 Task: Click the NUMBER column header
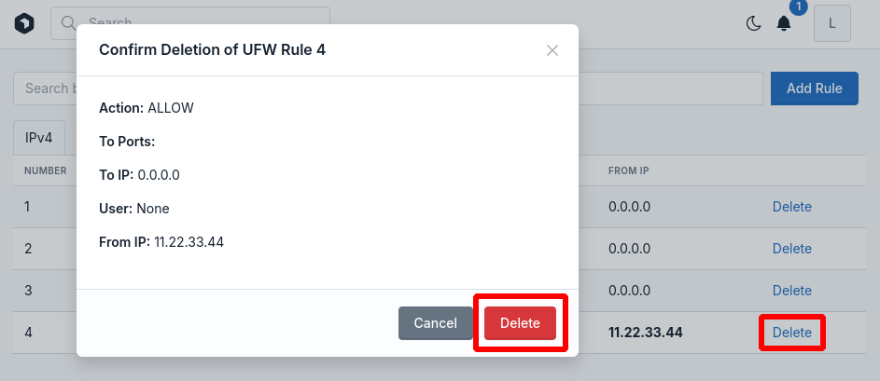(x=46, y=170)
